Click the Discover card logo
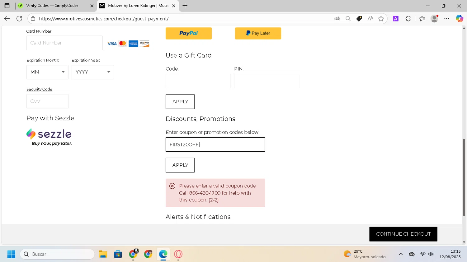This screenshot has width=467, height=262. click(x=144, y=44)
